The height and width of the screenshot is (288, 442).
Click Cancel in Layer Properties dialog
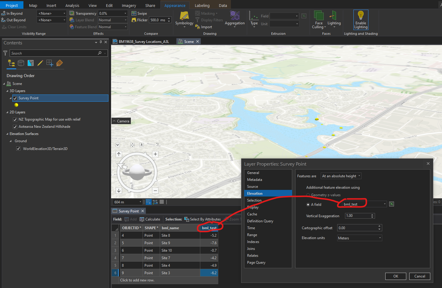point(419,276)
